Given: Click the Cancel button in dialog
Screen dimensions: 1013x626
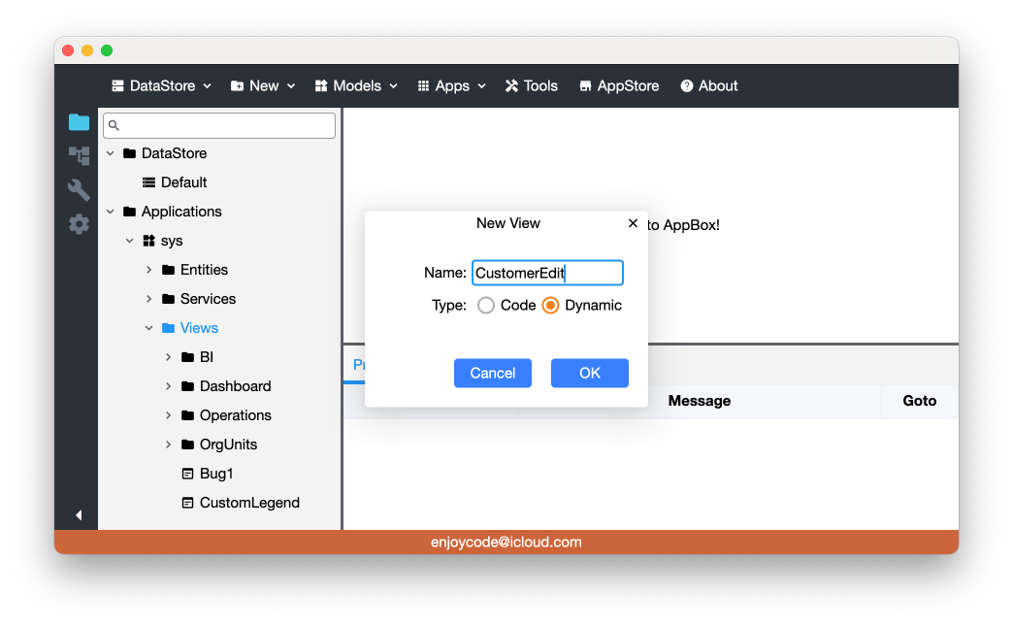Looking at the screenshot, I should pos(493,373).
